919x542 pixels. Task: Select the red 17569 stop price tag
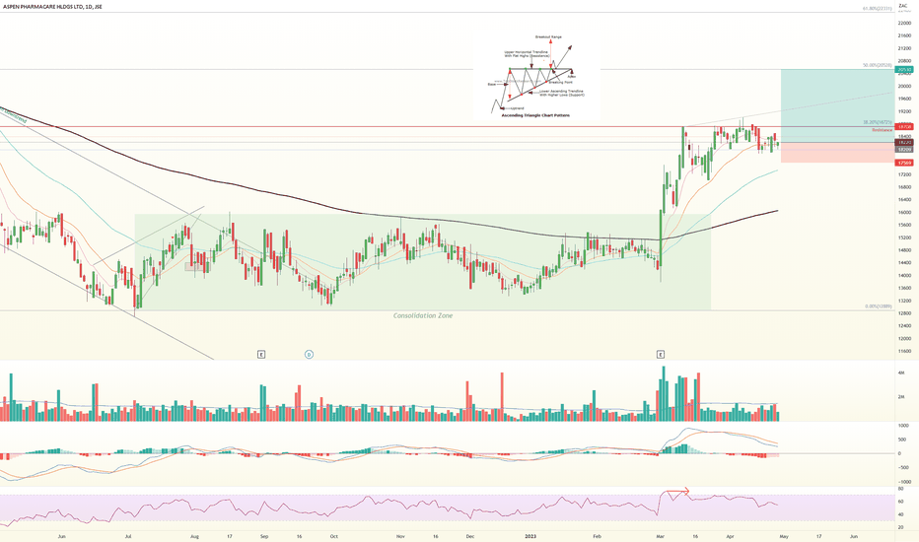pyautogui.click(x=904, y=163)
